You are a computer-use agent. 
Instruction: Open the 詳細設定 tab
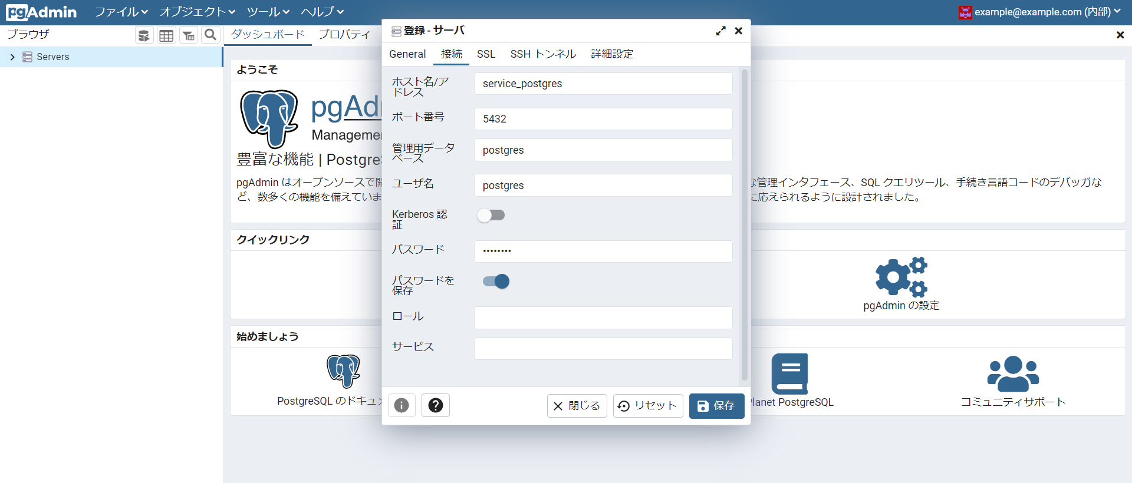click(612, 54)
